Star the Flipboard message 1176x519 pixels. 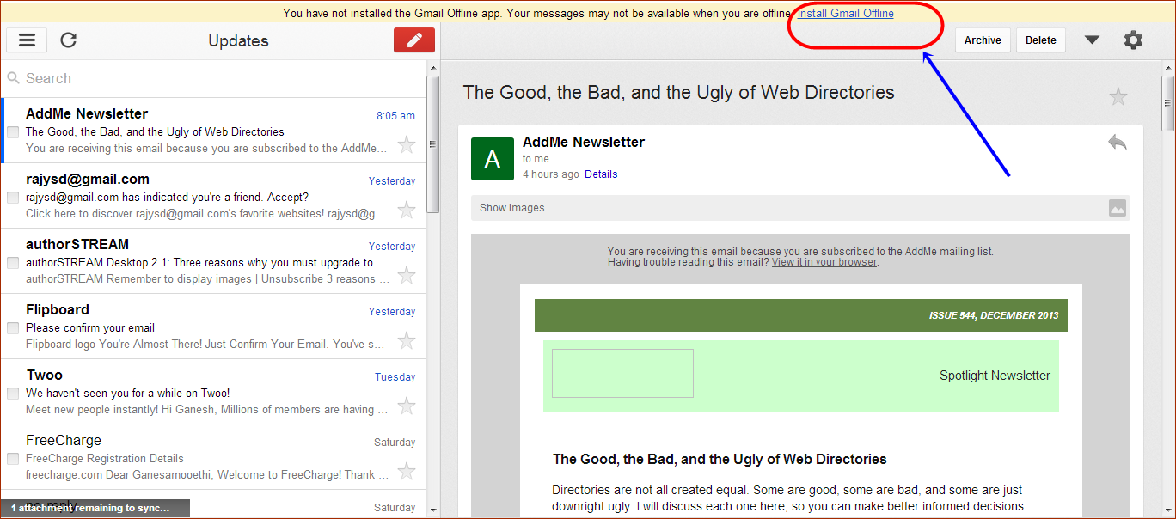tap(407, 340)
